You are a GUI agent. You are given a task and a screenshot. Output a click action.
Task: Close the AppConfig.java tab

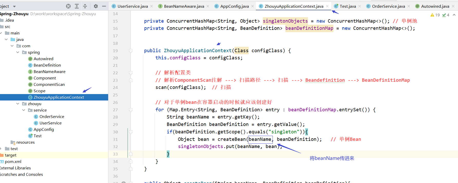coord(253,6)
